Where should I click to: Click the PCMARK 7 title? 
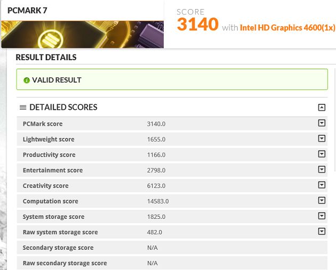click(27, 10)
